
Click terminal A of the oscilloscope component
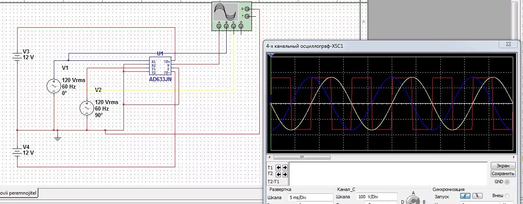(x=219, y=27)
